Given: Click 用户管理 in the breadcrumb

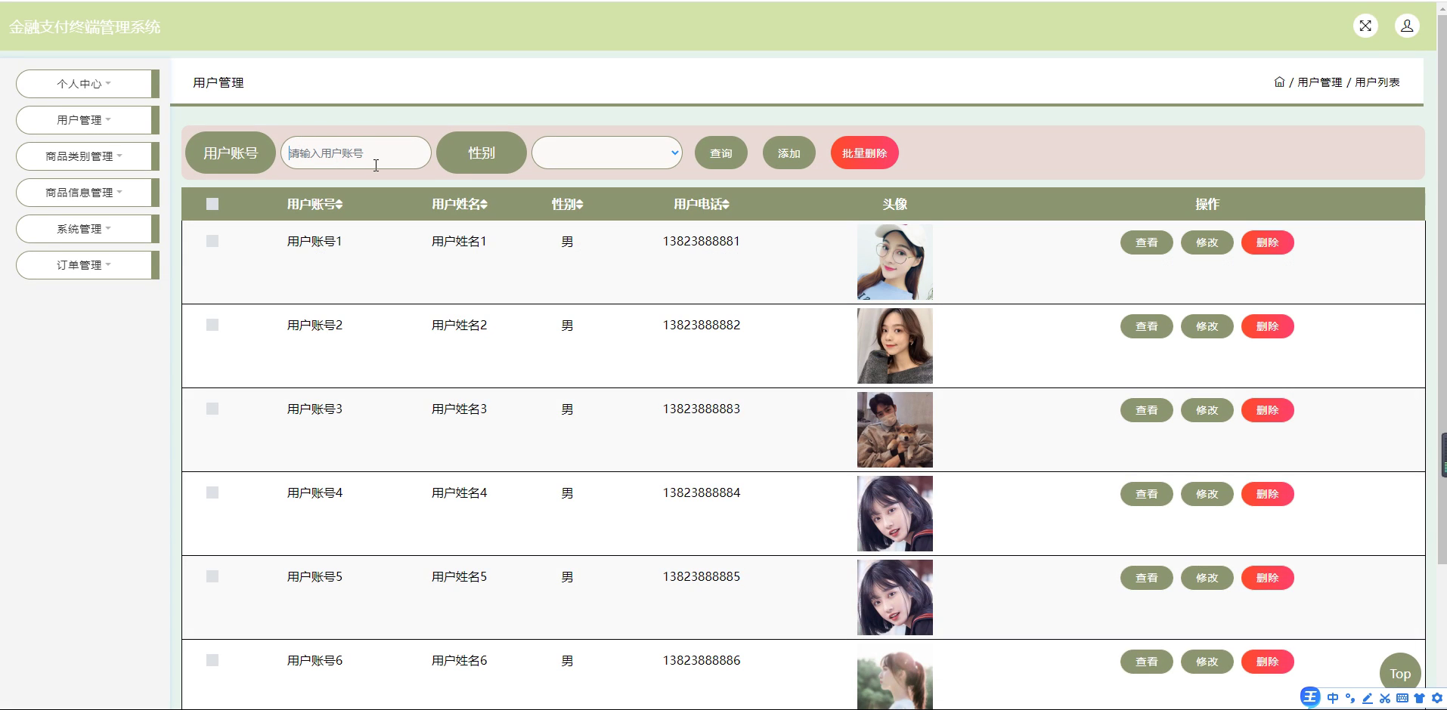Looking at the screenshot, I should click(x=1319, y=82).
